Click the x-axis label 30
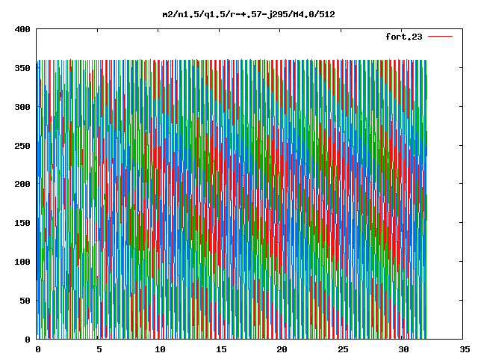478x359 pixels. [x=403, y=349]
